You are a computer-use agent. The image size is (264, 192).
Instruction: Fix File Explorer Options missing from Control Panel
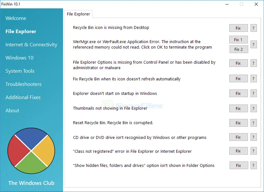pyautogui.click(x=238, y=63)
